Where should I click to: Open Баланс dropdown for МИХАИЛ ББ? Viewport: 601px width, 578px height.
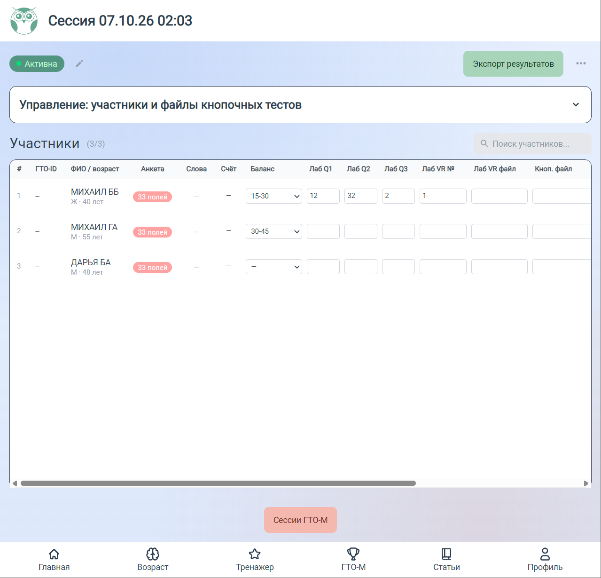tap(274, 196)
